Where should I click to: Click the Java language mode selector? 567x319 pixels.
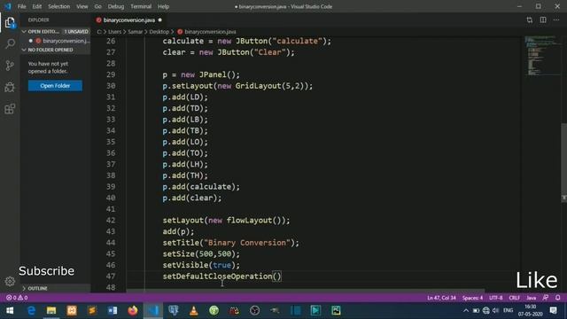click(x=531, y=298)
